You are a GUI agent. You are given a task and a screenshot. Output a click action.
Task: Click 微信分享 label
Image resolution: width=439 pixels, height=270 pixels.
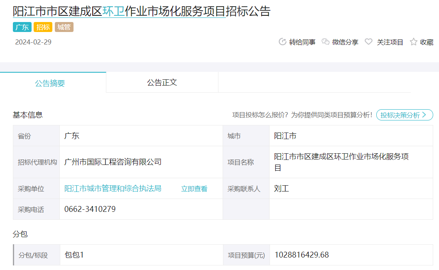[345, 42]
